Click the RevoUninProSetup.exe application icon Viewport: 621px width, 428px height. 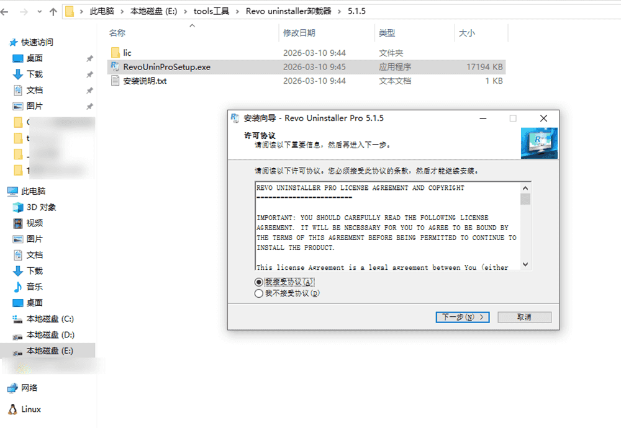pyautogui.click(x=114, y=67)
